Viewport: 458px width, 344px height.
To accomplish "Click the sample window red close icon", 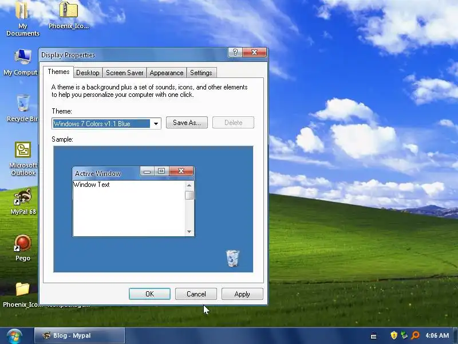I will (x=181, y=171).
